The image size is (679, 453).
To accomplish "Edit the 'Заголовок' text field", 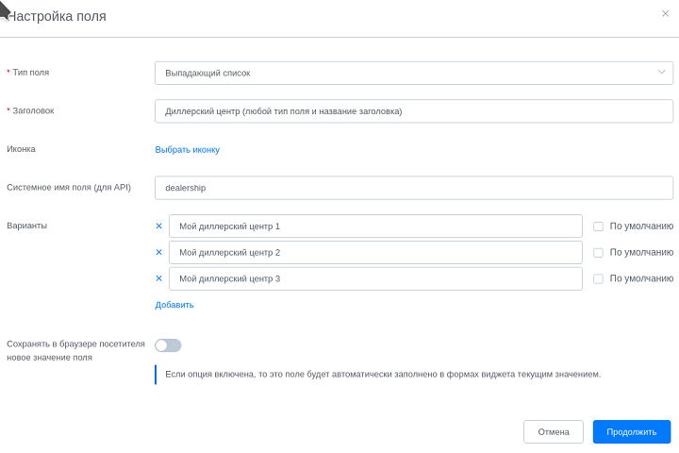I will tap(414, 111).
